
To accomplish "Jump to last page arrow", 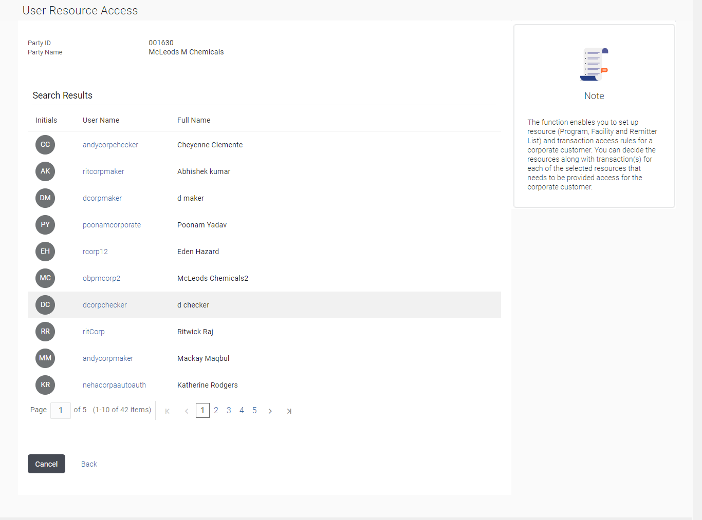I will coord(289,411).
